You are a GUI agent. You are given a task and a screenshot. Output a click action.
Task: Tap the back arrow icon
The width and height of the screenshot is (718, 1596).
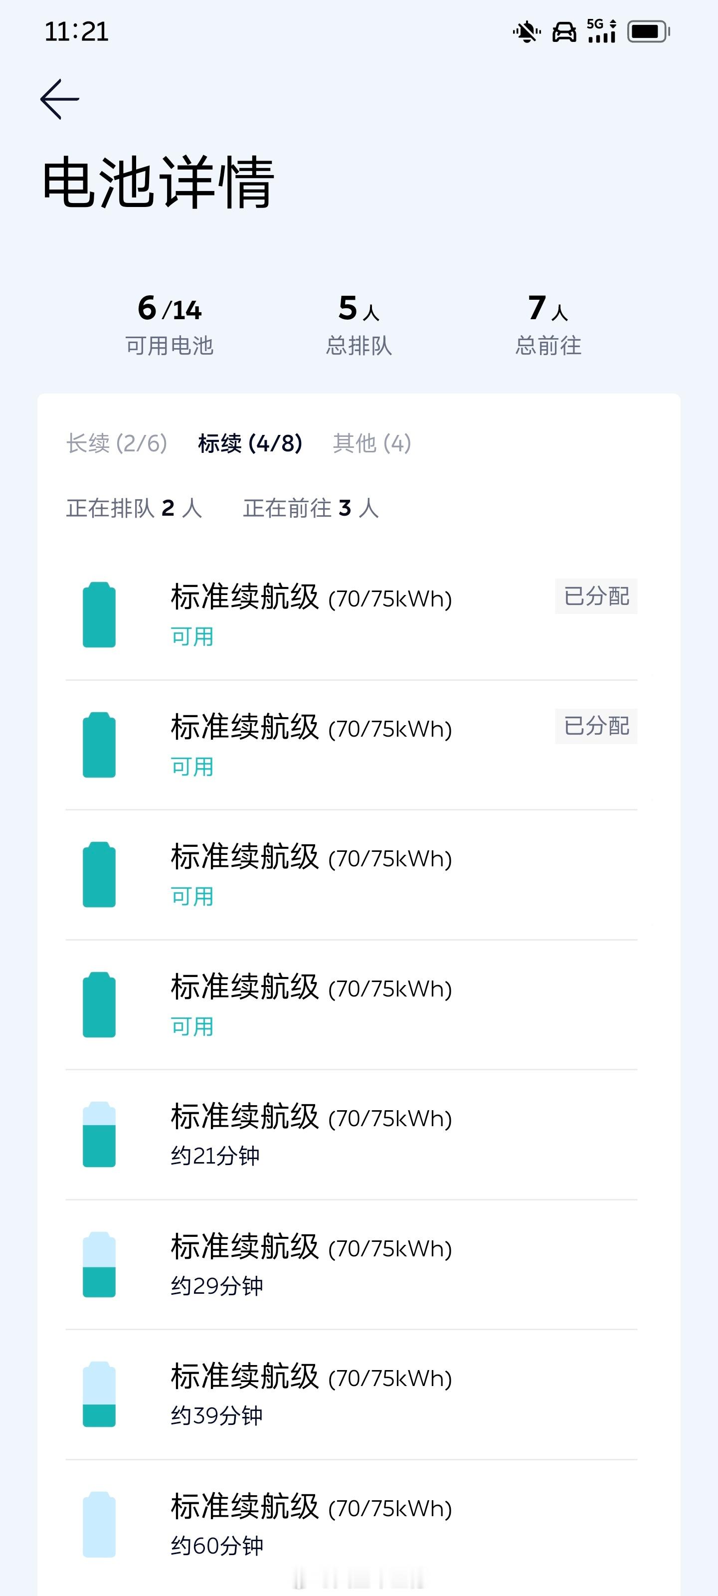tap(59, 99)
